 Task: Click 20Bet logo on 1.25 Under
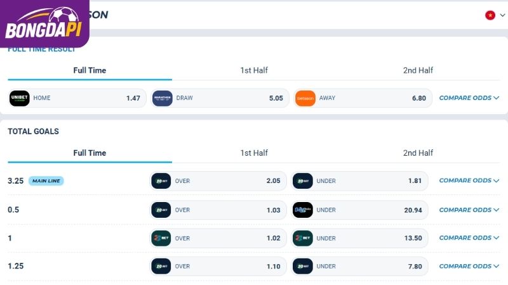coord(303,266)
